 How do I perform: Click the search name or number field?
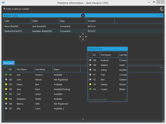[80, 9]
